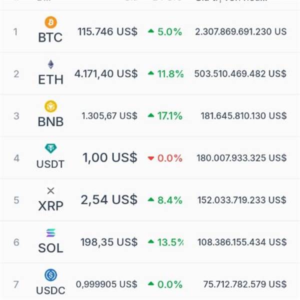Click the green up arrow beside ETH 11.8%
Screen dimensions: 300x300
pyautogui.click(x=151, y=73)
